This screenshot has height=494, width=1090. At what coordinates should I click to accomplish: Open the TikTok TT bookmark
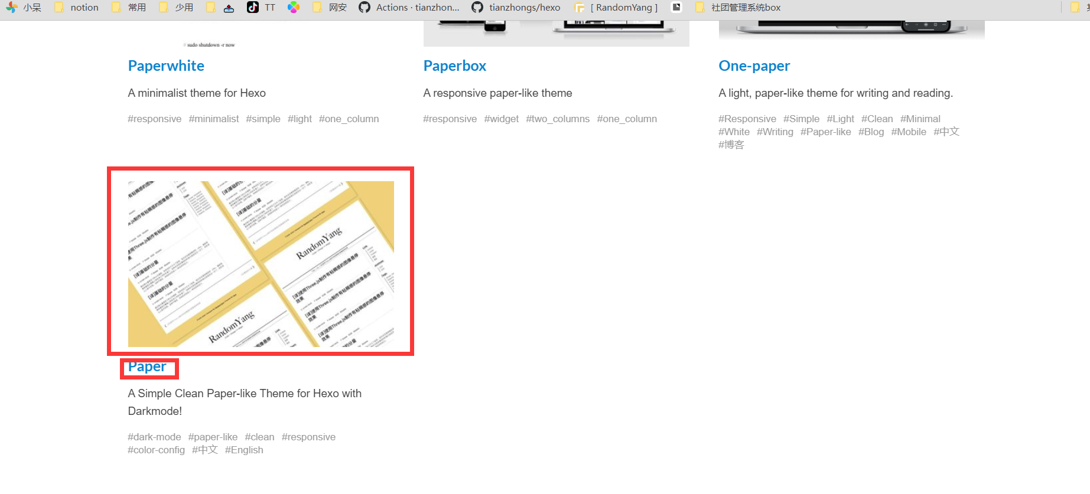point(261,8)
